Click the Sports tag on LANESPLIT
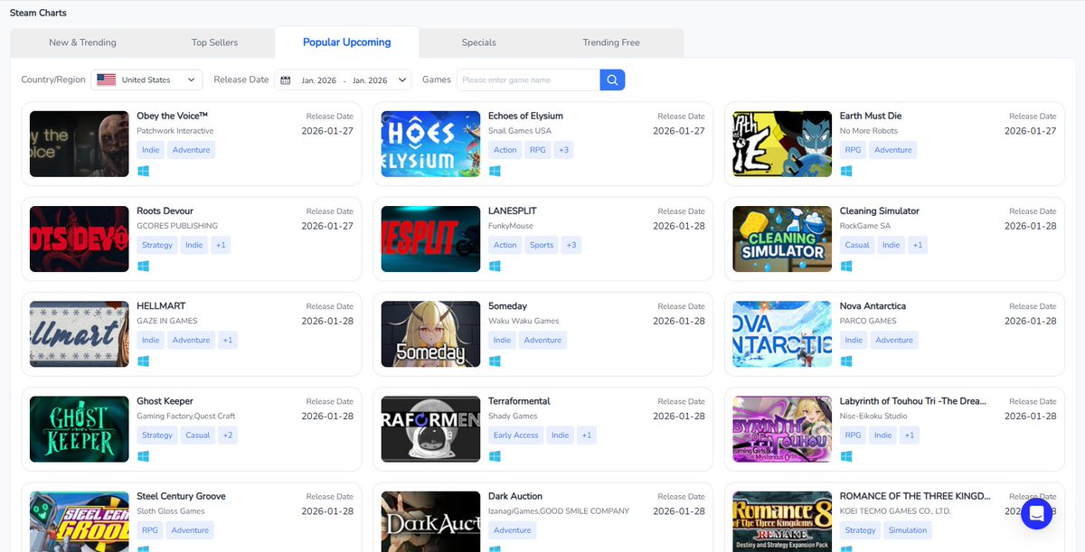Image resolution: width=1085 pixels, height=552 pixels. pyautogui.click(x=542, y=245)
